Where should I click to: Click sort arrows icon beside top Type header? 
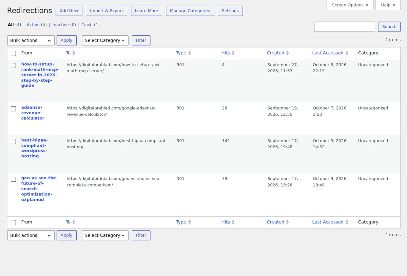pos(190,53)
